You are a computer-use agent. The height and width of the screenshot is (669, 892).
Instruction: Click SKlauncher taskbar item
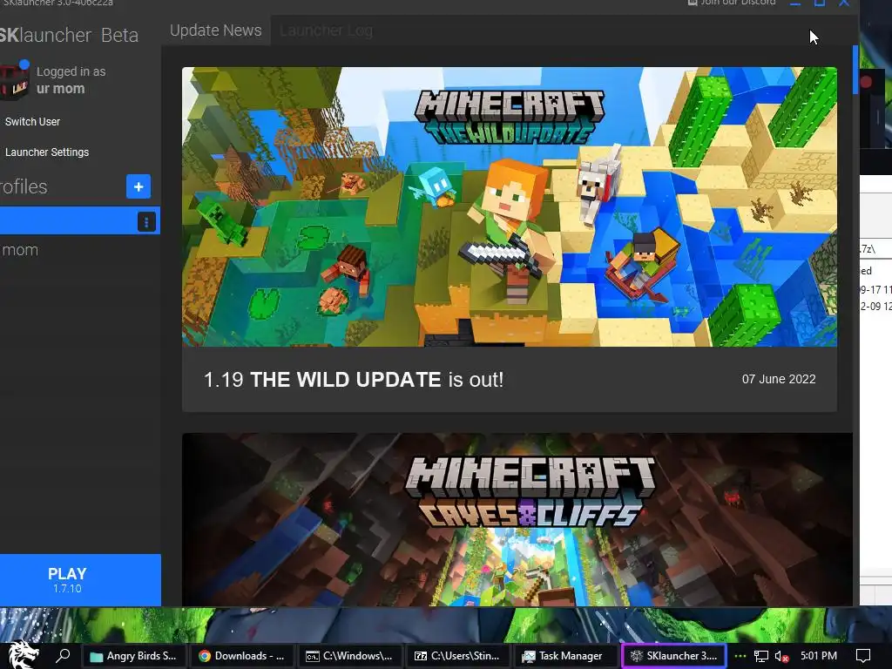coord(674,656)
